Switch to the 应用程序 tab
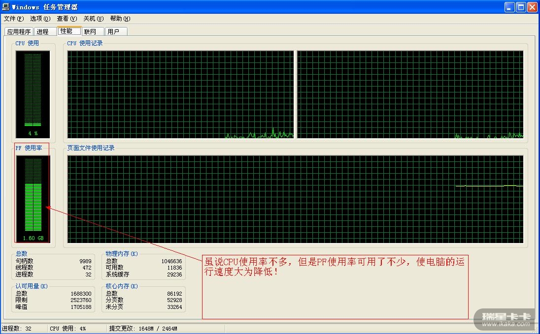Screen dimensions: 540x334 (x=19, y=31)
